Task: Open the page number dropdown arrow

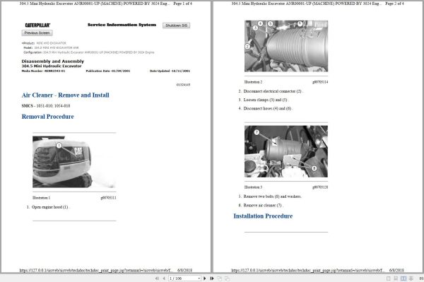Action: pos(199,278)
